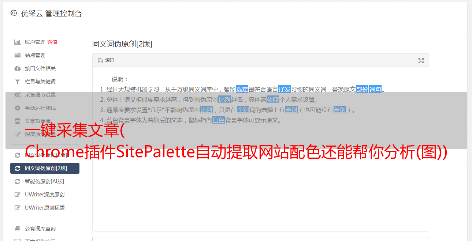Click the edit icon beside UWriter深度原创
472x241 pixels.
pos(17,195)
